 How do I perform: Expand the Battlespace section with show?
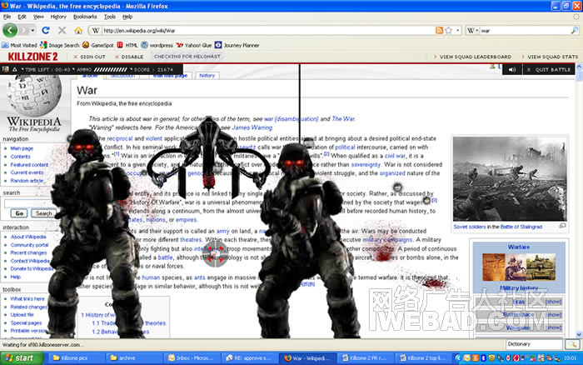553,315
